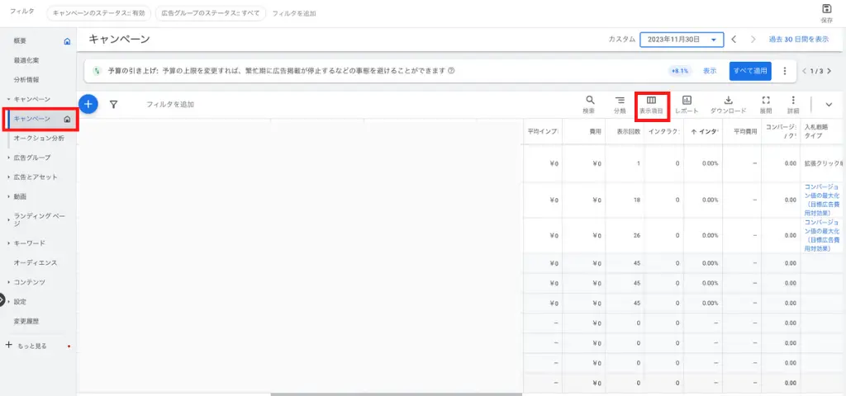Open the 表示項目 columns icon
Viewport: 846px width, 396px height.
[651, 104]
